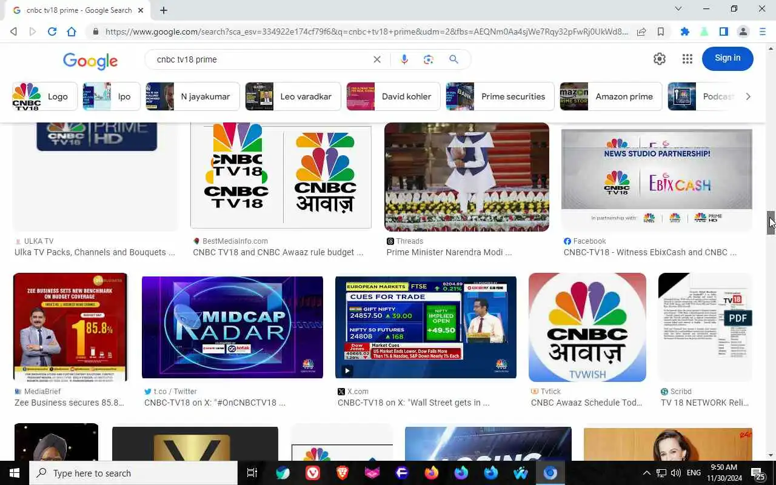
Task: Open the CNBC Awaaz Schedule link
Action: click(587, 403)
